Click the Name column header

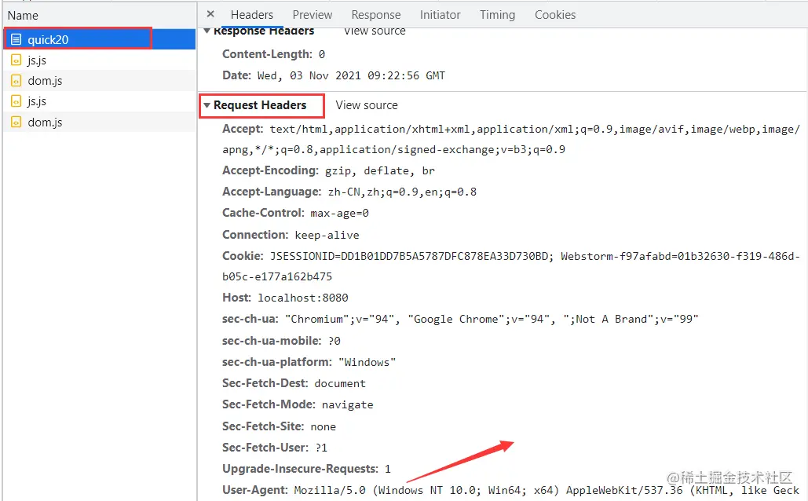pyautogui.click(x=23, y=16)
